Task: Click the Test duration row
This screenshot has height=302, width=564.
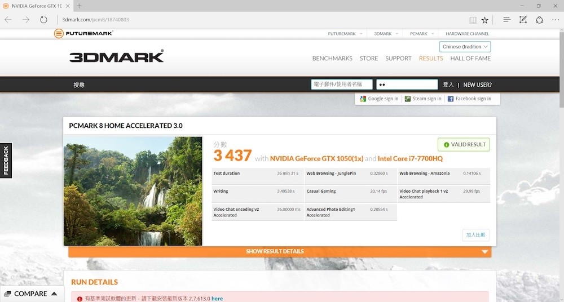Action: tap(258, 176)
